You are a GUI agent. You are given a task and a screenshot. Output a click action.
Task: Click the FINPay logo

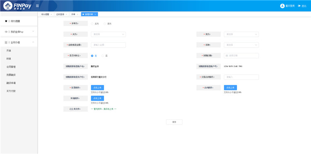(17, 6)
